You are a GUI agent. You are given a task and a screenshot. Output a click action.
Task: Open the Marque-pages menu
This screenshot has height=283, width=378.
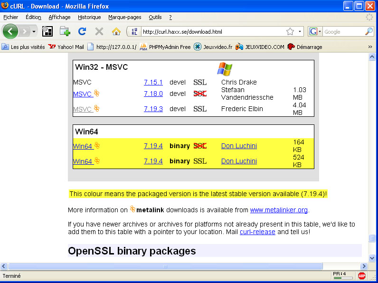coord(124,17)
